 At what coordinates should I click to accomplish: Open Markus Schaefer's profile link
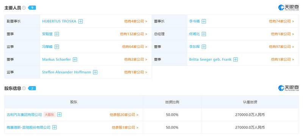click(56, 59)
